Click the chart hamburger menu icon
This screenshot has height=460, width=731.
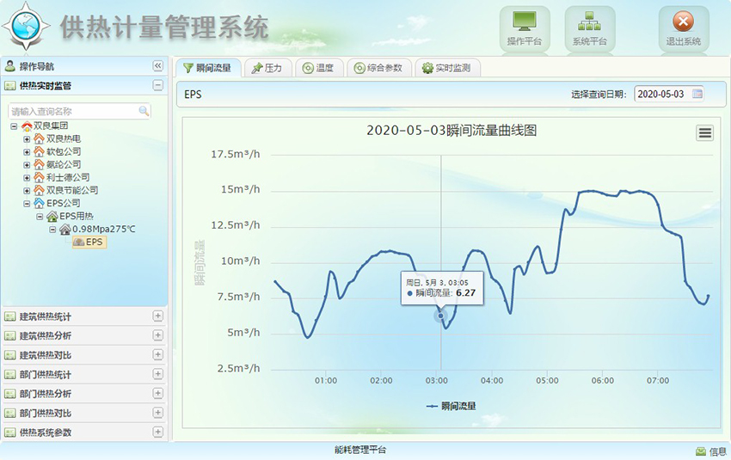(704, 132)
